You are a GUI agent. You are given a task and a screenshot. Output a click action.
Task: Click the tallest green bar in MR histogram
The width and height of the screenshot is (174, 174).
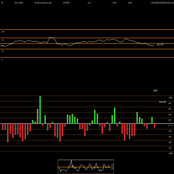tap(40, 110)
